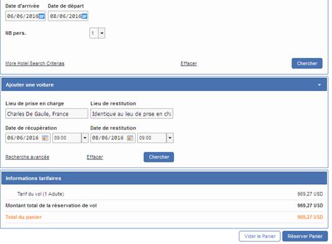The width and height of the screenshot is (332, 244).
Task: Click the Informations tarifaires header
Action: [164, 178]
